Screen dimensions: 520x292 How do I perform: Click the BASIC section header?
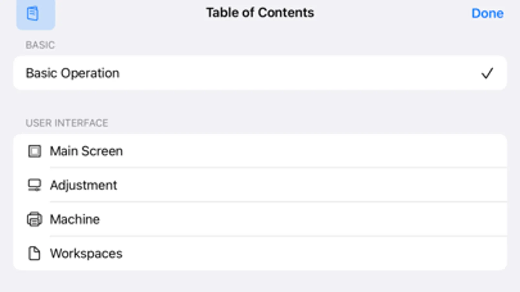40,45
